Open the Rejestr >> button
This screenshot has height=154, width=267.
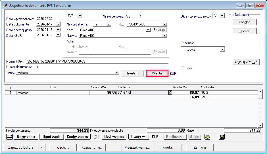click(132, 73)
